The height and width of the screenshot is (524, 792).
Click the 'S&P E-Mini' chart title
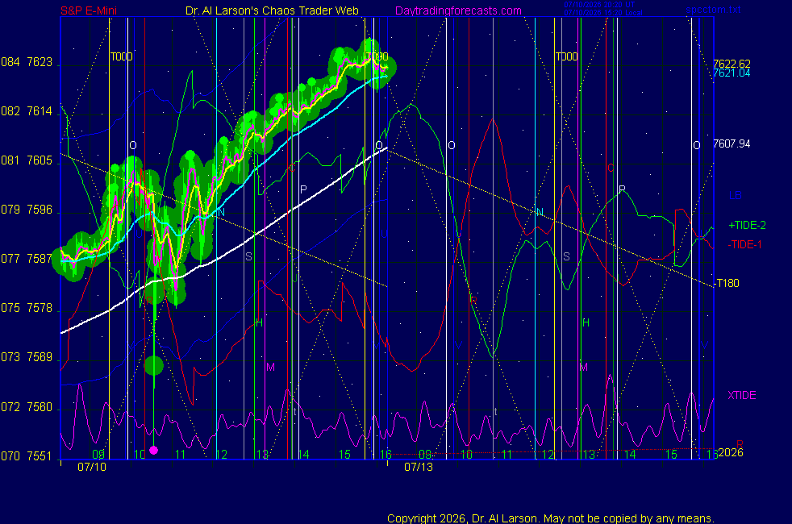(89, 10)
